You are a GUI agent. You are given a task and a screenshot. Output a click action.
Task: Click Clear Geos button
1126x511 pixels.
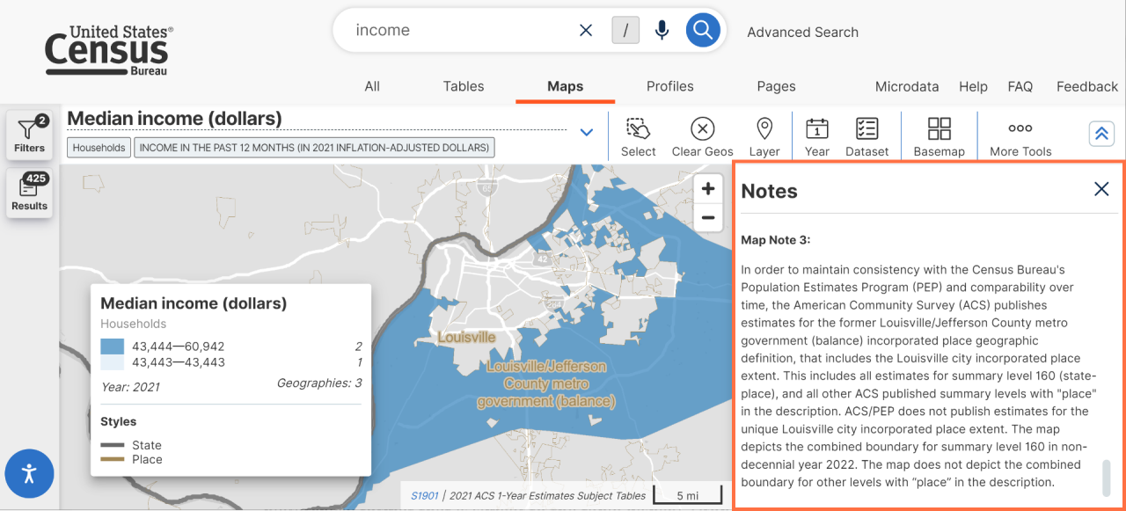tap(702, 137)
